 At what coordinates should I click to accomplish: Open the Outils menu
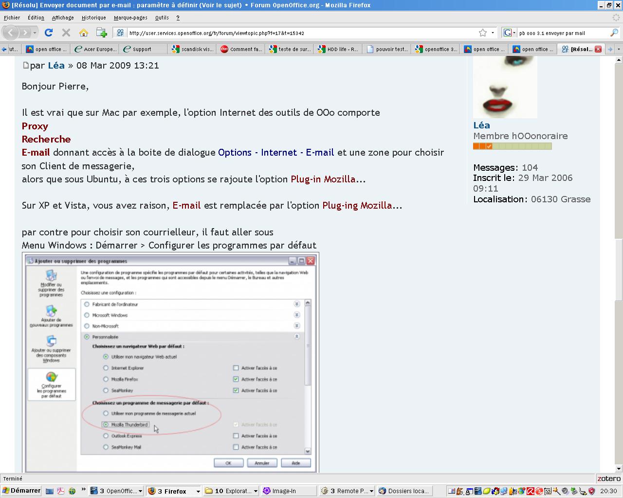(x=162, y=18)
